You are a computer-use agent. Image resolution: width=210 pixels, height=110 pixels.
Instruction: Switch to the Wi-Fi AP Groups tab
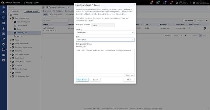pos(32,11)
